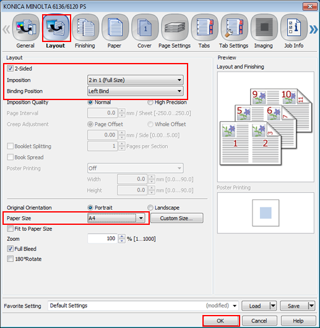The width and height of the screenshot is (320, 328).
Task: Uncheck the 2-Sided checkbox
Action: coord(10,69)
